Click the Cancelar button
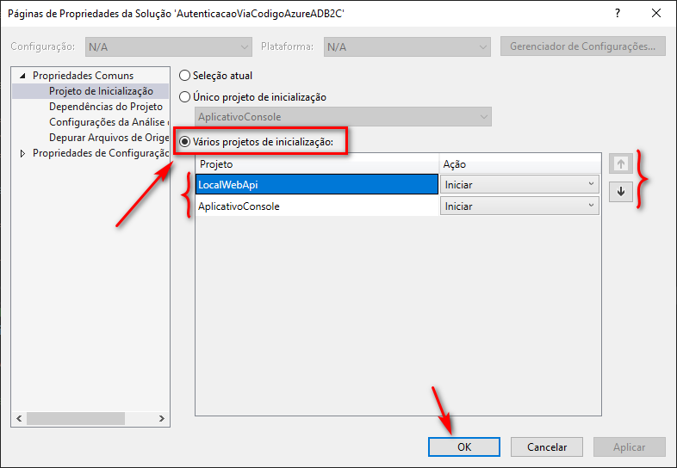Image resolution: width=677 pixels, height=468 pixels. click(x=547, y=446)
